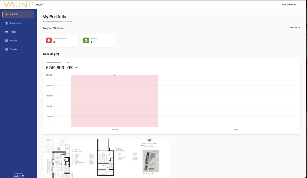Click the Tranșe card icon

[7, 32]
